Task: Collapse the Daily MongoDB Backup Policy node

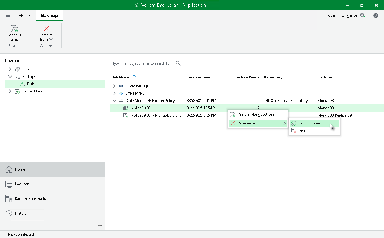Action: [x=114, y=100]
